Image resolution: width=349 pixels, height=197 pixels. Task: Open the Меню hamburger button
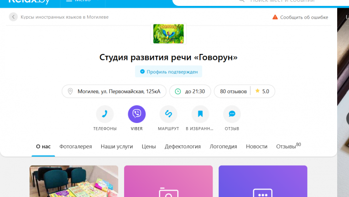[83, 1]
